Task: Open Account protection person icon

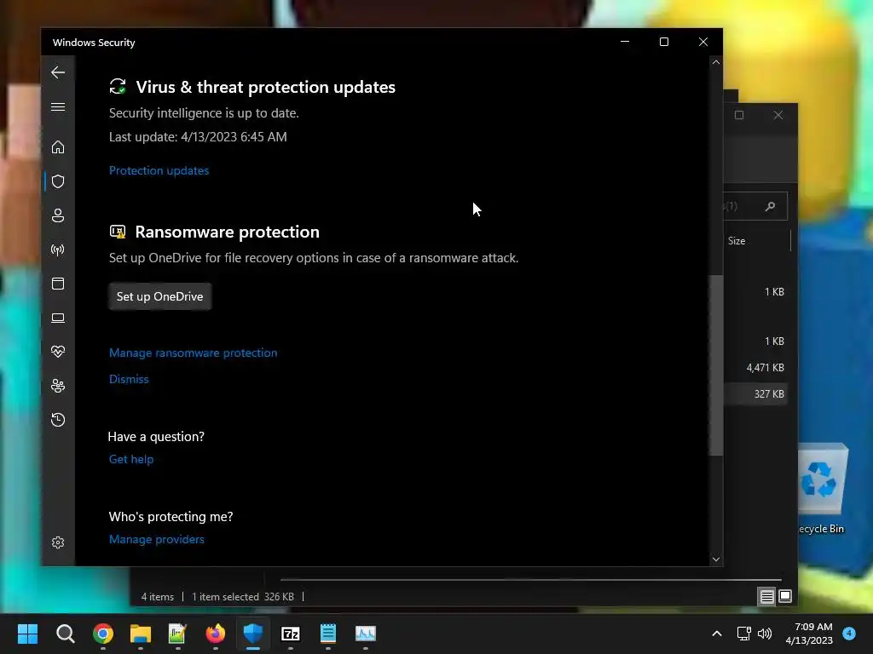Action: click(58, 215)
